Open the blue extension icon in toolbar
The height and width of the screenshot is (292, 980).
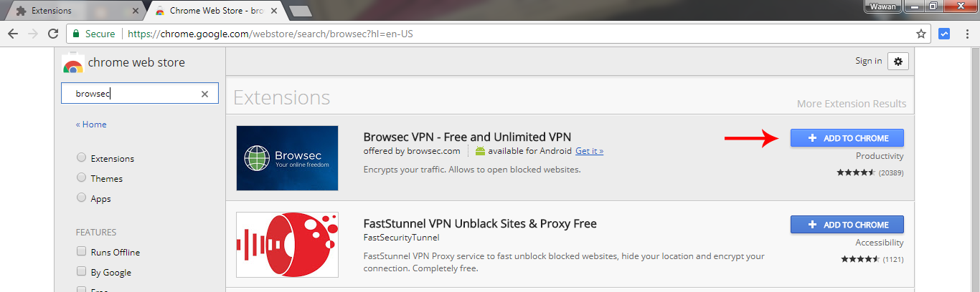coord(945,34)
